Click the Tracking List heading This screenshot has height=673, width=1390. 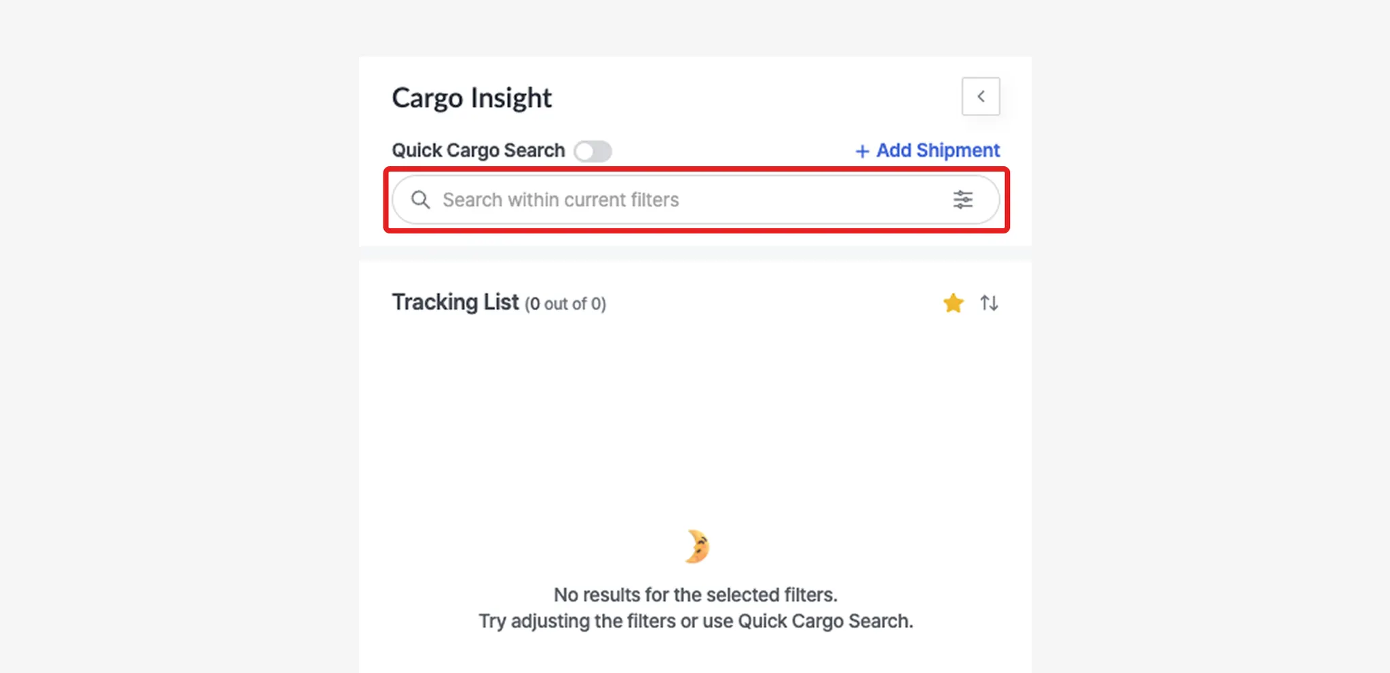coord(455,302)
